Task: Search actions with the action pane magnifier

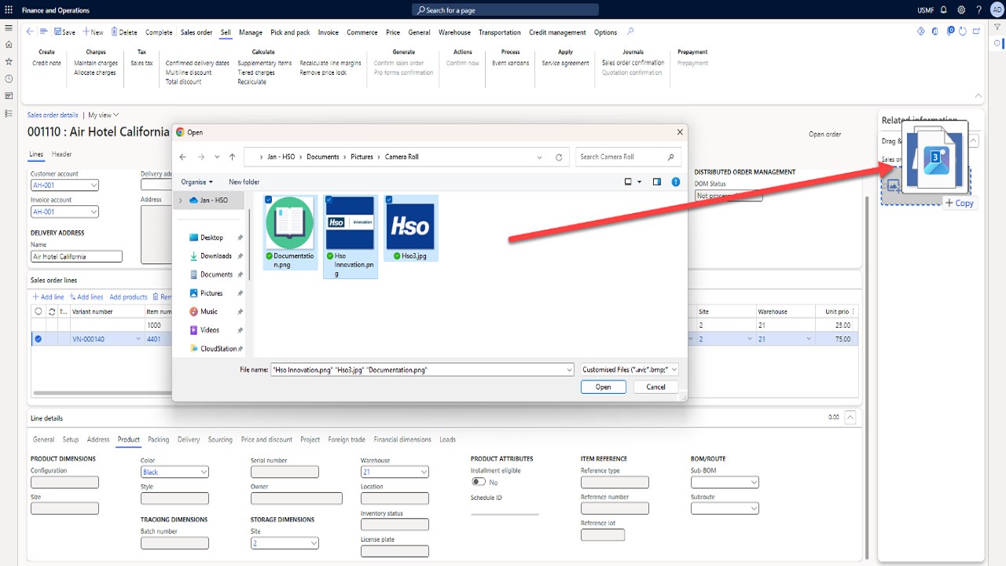Action: 630,32
